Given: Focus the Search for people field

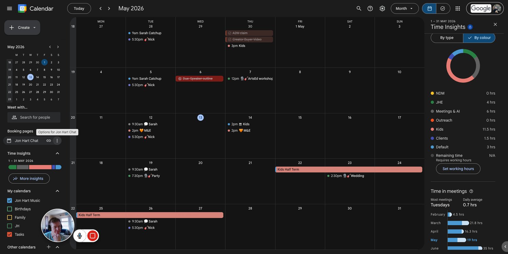Looking at the screenshot, I should pos(34,117).
